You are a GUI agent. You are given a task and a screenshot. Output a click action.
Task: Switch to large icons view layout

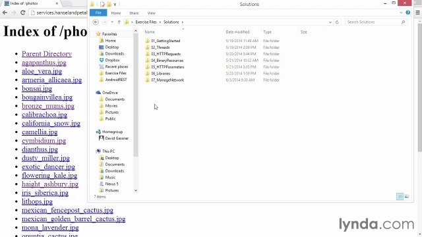[407, 196]
